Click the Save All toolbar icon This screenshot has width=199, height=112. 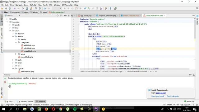(x=6, y=8)
